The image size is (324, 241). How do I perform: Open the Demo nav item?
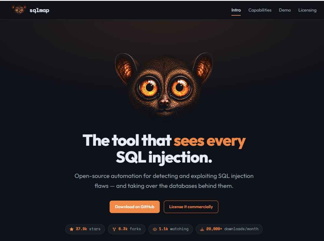coord(285,10)
